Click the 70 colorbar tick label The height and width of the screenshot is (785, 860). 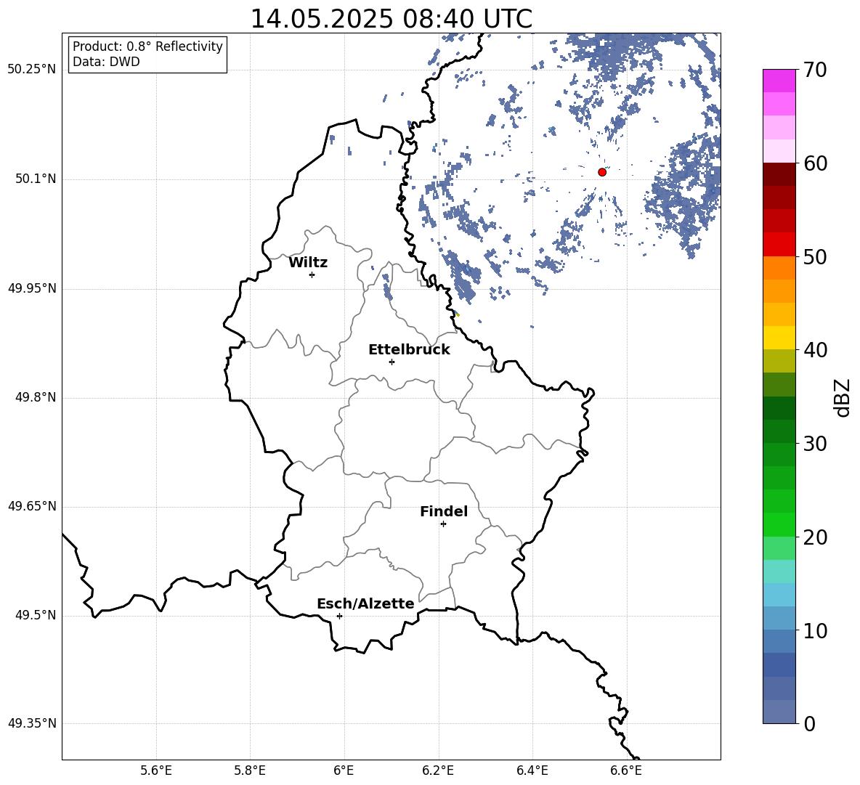815,70
